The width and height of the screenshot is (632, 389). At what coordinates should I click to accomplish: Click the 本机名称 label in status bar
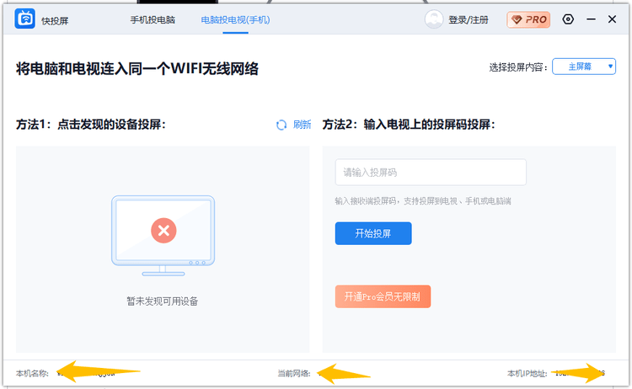coord(32,373)
